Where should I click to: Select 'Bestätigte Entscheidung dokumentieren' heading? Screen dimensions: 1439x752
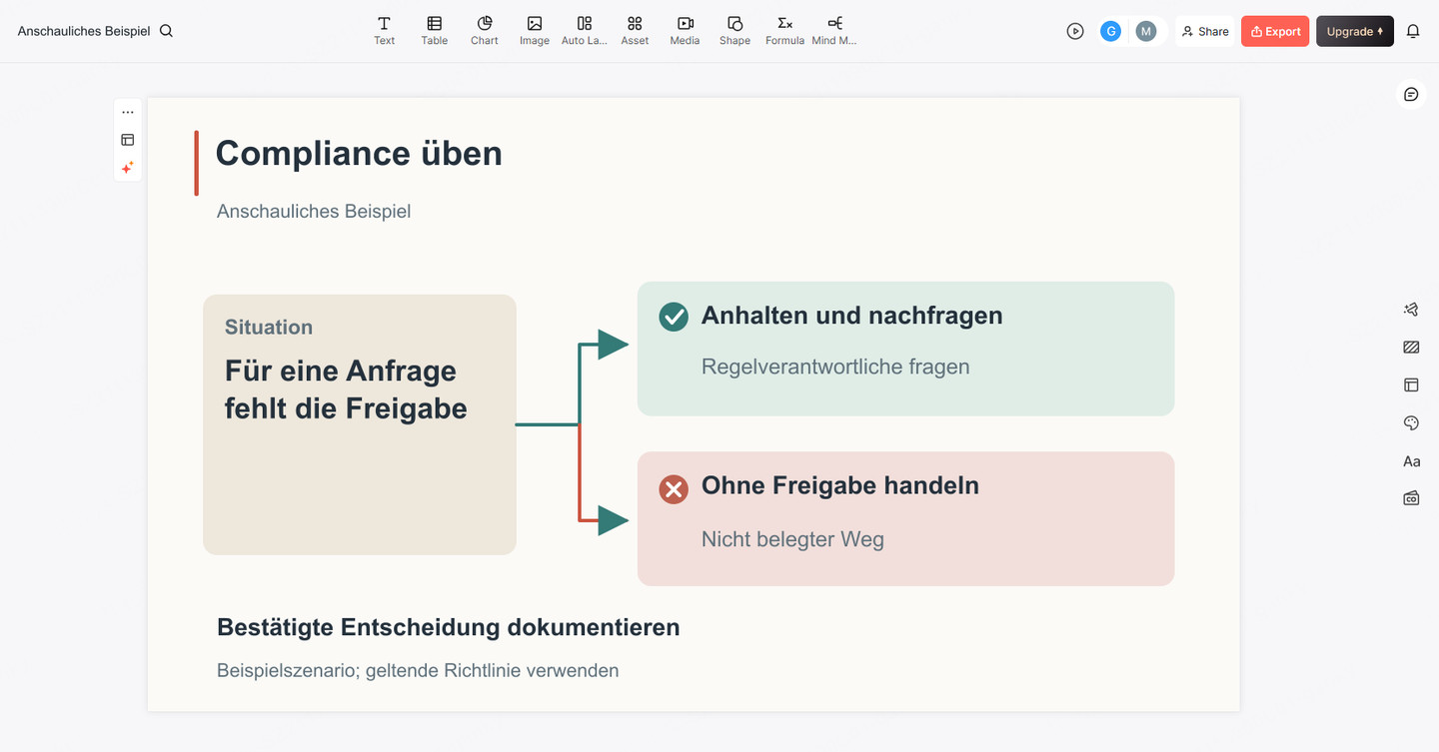point(449,627)
